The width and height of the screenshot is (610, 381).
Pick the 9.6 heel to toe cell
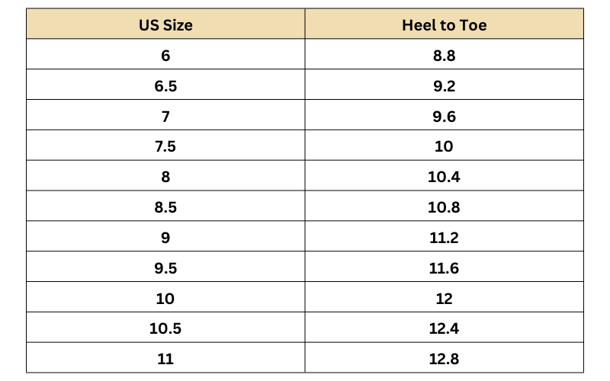tap(444, 116)
